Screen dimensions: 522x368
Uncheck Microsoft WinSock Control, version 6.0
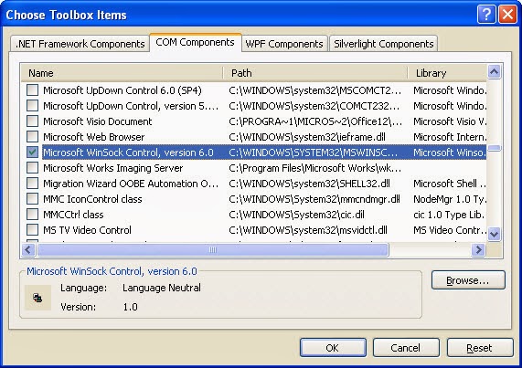pos(32,152)
